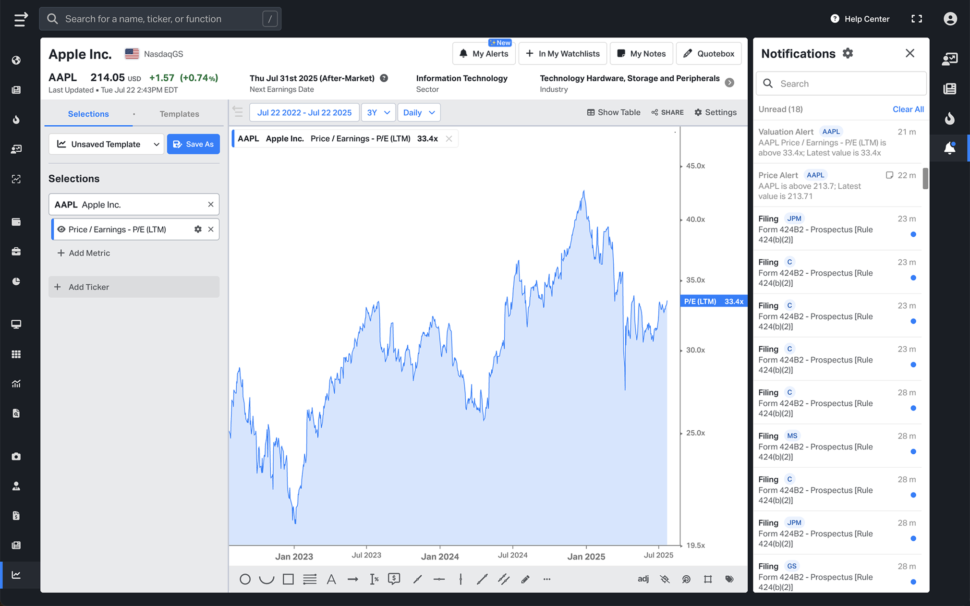Click SHARE chart button

[x=667, y=112]
